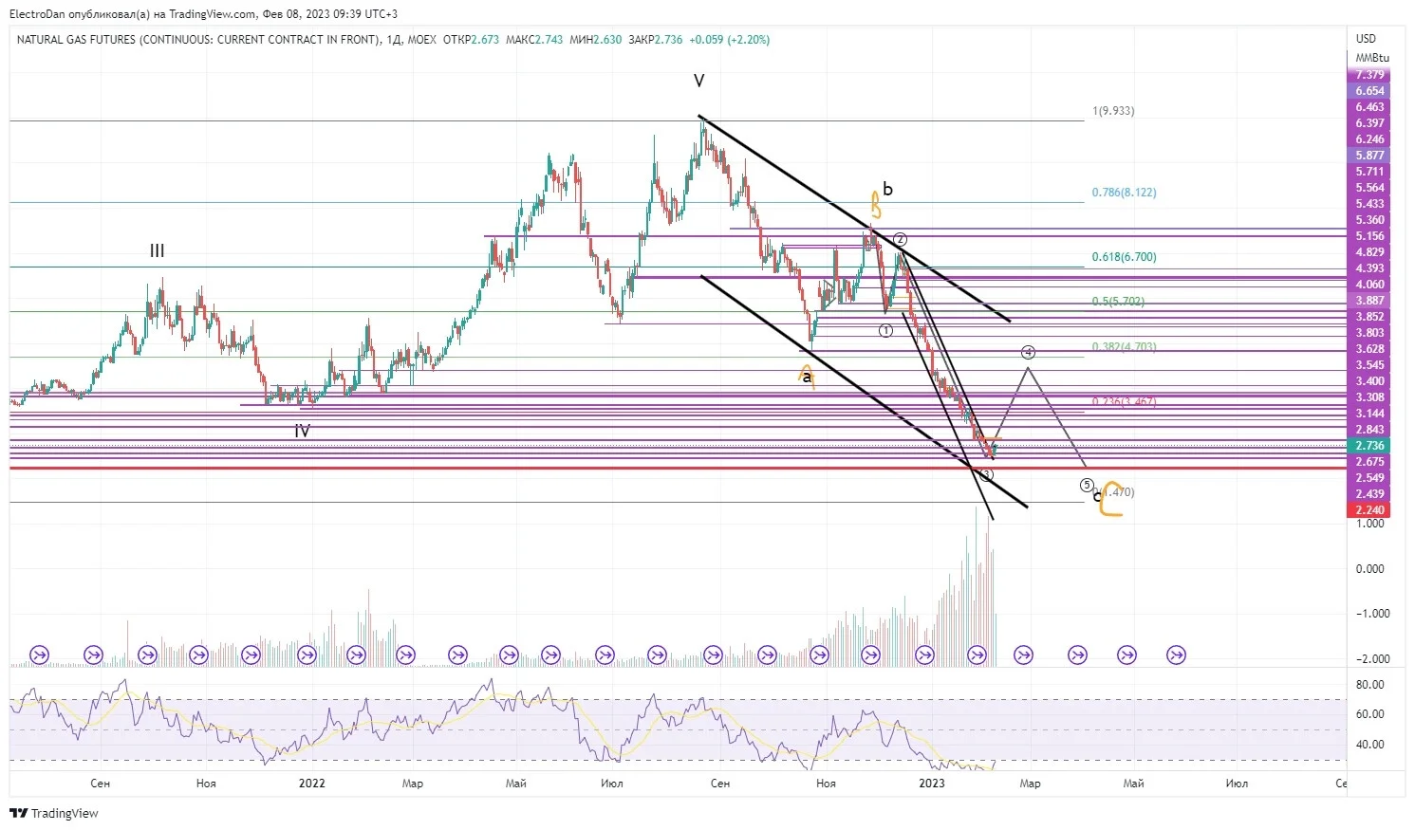Click the 40.00 level on the RSI scale
The height and width of the screenshot is (830, 1415).
point(1369,745)
